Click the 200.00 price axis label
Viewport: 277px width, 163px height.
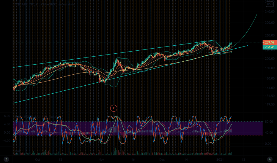270,58
